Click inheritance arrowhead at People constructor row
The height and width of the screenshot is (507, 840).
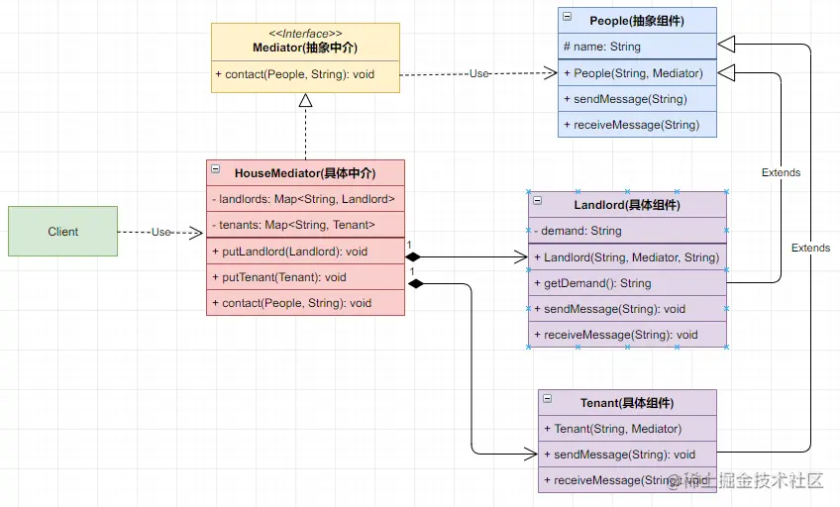[726, 73]
